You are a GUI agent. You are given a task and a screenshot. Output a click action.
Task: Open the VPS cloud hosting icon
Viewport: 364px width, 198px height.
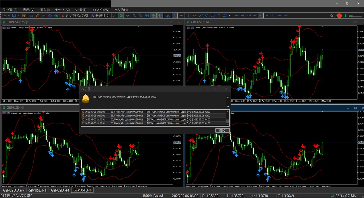[x=50, y=16]
